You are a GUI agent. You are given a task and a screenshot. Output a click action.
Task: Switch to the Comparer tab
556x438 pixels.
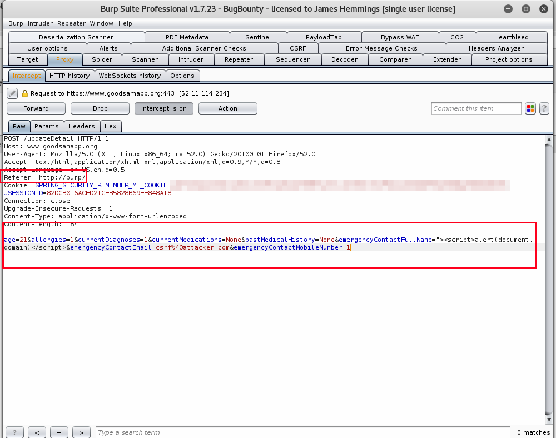[x=395, y=59]
